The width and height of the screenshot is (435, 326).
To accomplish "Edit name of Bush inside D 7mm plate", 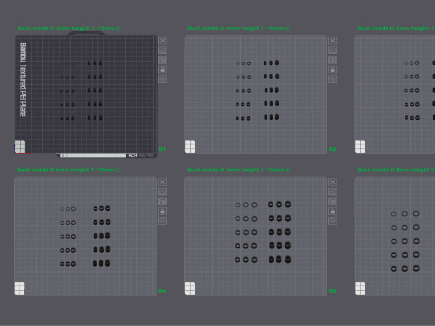I will tap(287, 169).
